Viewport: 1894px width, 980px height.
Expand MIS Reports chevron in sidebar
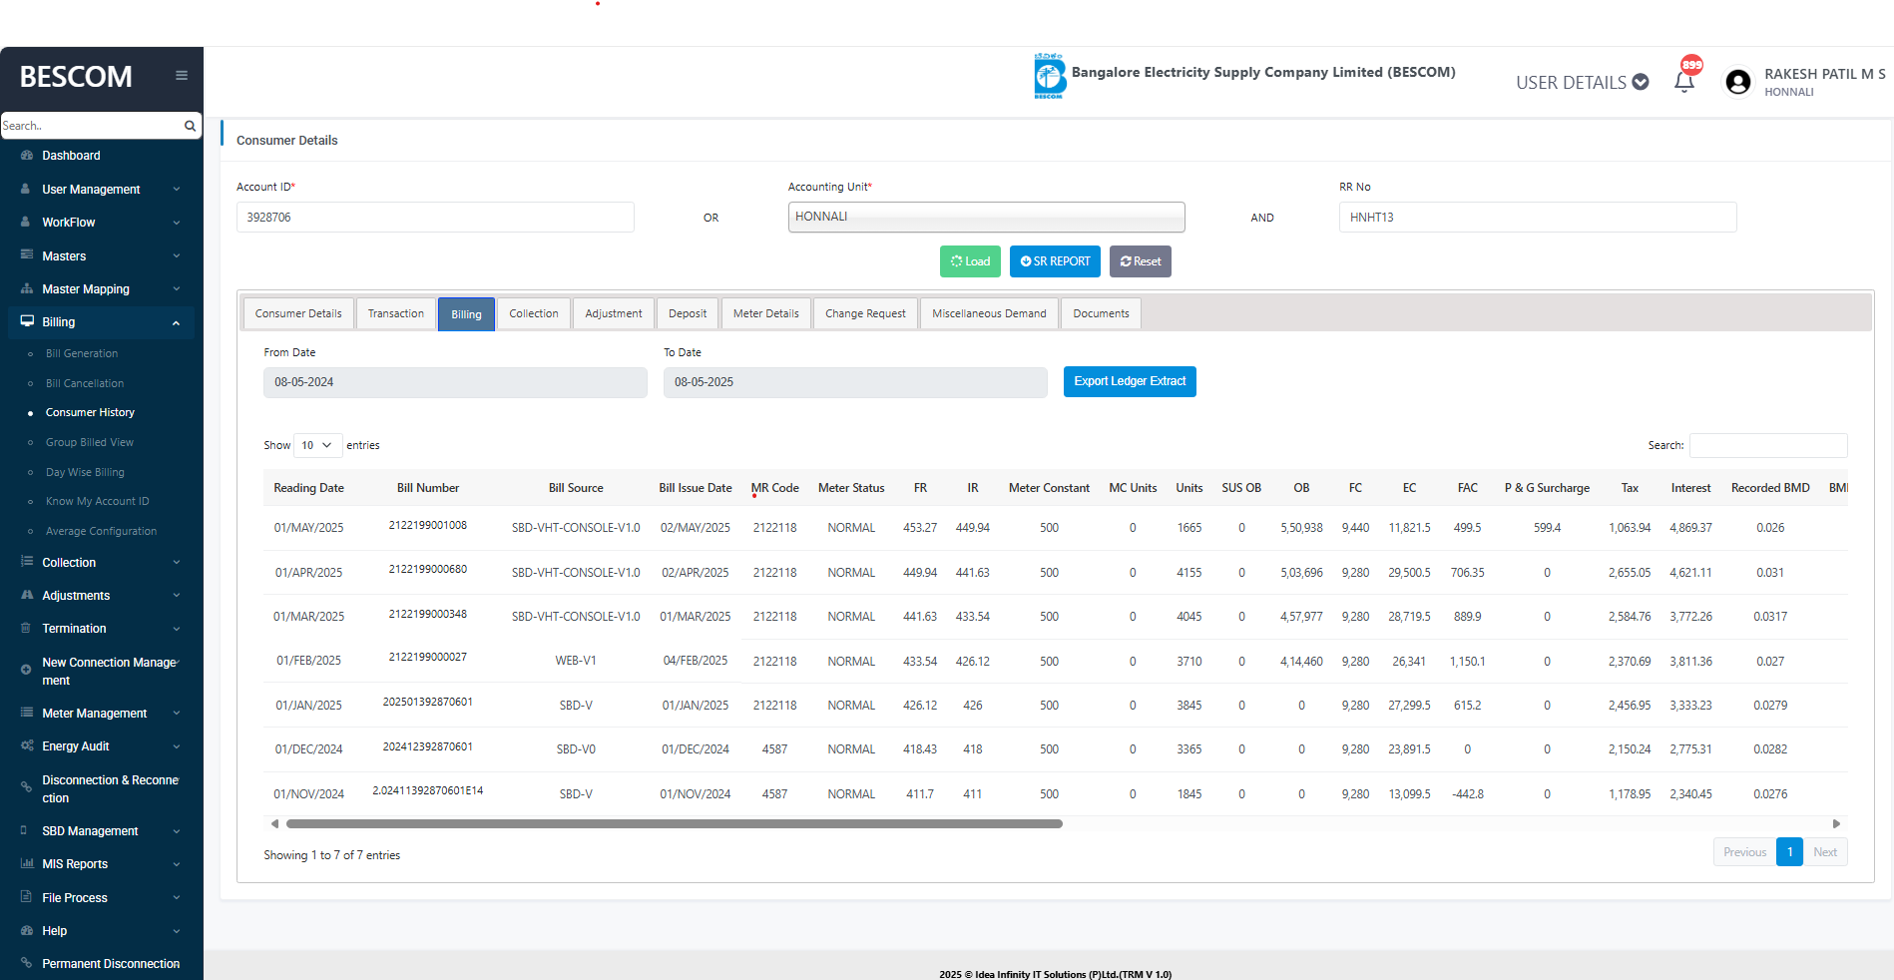[177, 864]
